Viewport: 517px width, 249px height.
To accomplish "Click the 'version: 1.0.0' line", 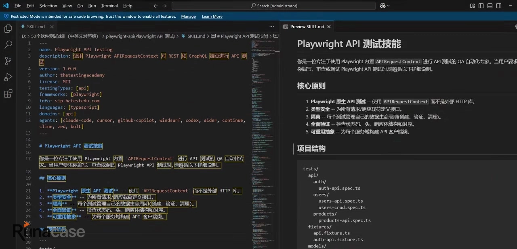I will tap(57, 69).
